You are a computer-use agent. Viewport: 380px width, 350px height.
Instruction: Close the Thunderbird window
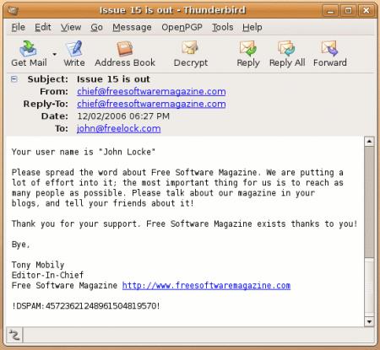(x=366, y=11)
